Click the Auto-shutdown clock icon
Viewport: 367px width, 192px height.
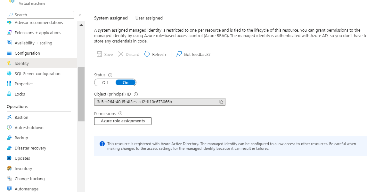9,127
